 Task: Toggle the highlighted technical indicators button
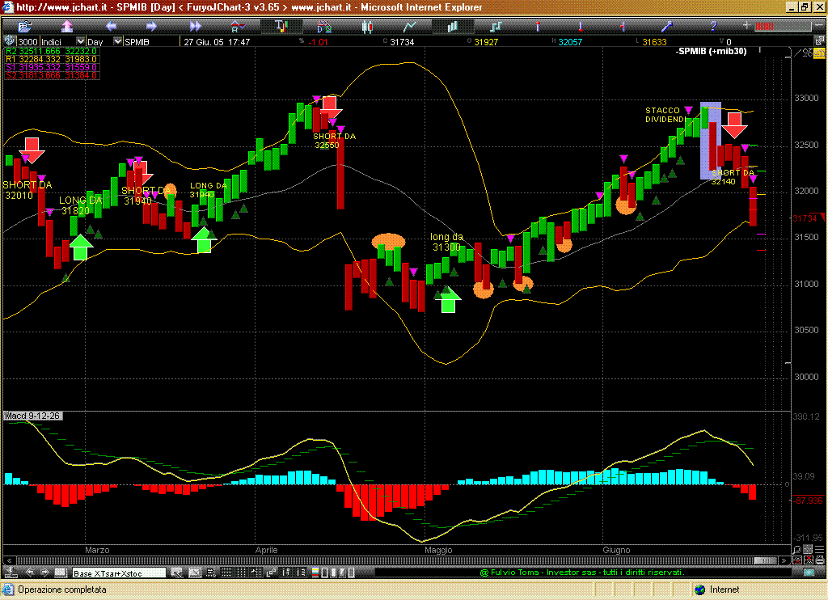(x=281, y=26)
